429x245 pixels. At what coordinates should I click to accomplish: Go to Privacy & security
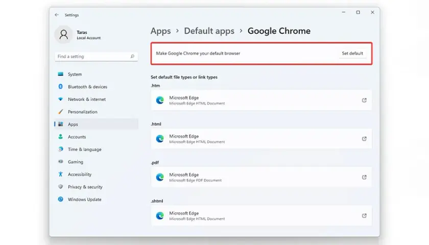96,187
